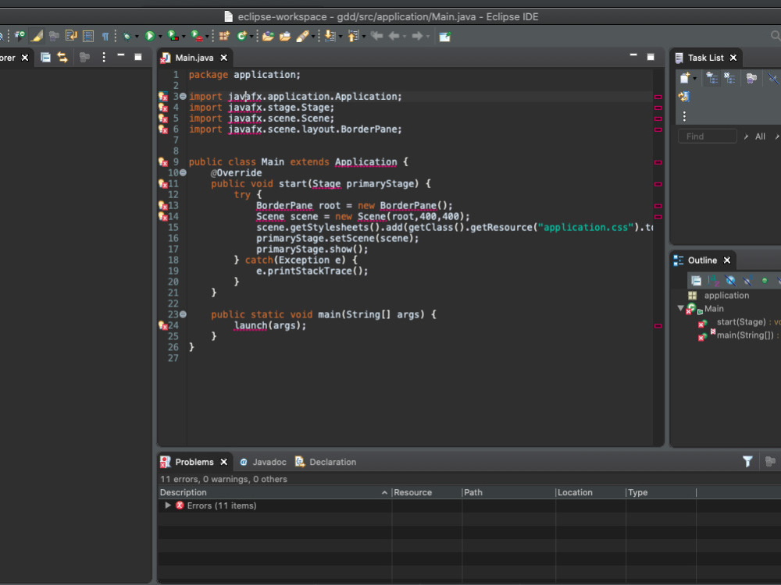Start debugging with the bug icon
This screenshot has height=585, width=781.
[x=127, y=36]
